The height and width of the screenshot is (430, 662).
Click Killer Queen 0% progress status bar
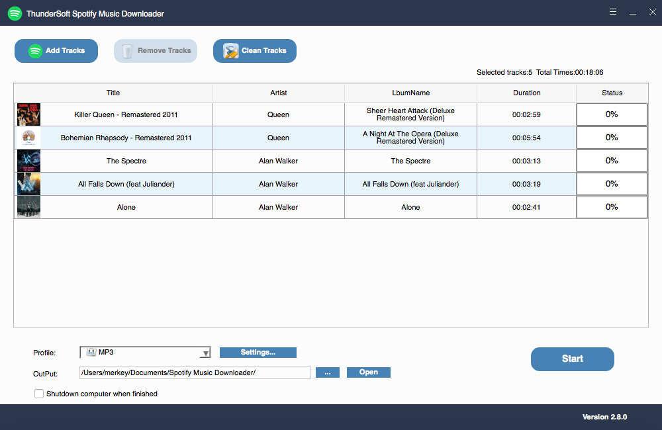coord(612,114)
